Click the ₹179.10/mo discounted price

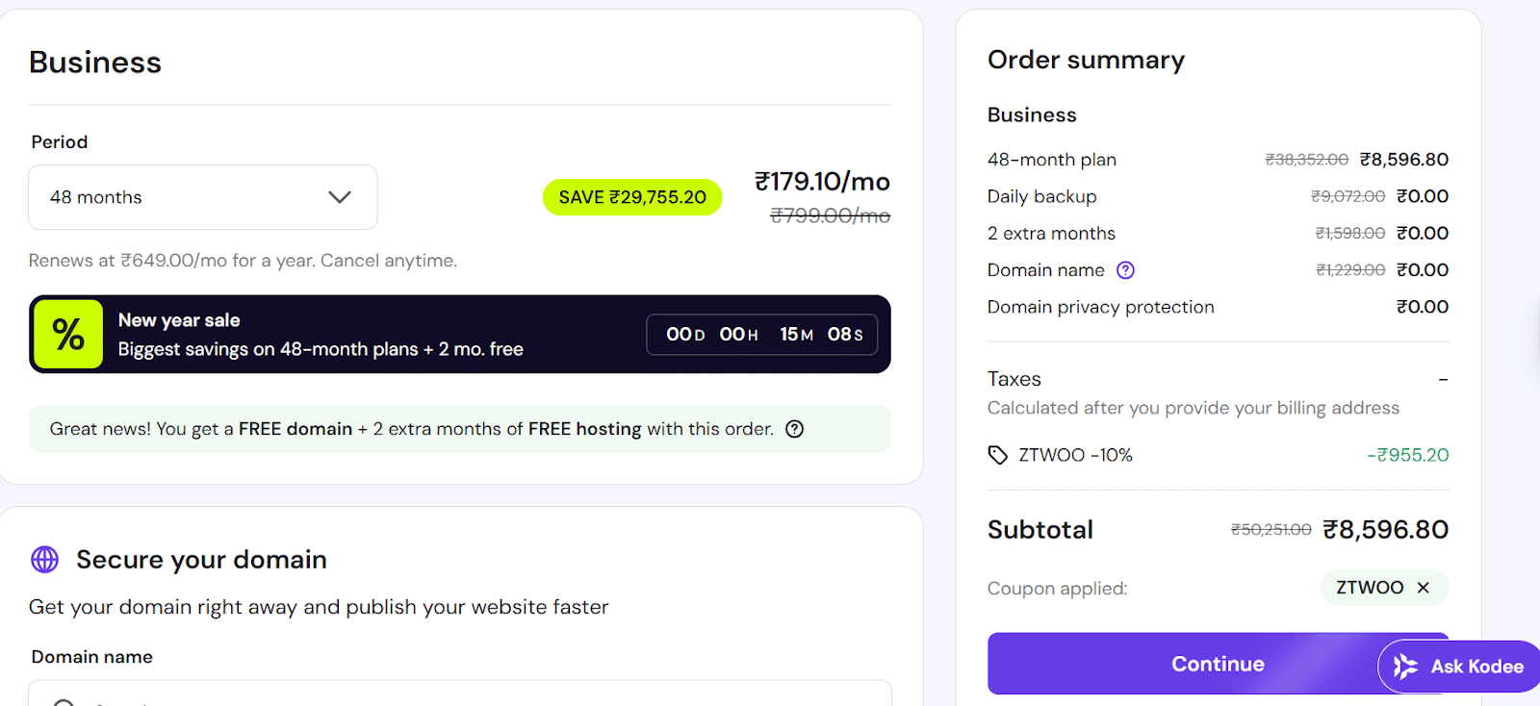[821, 181]
